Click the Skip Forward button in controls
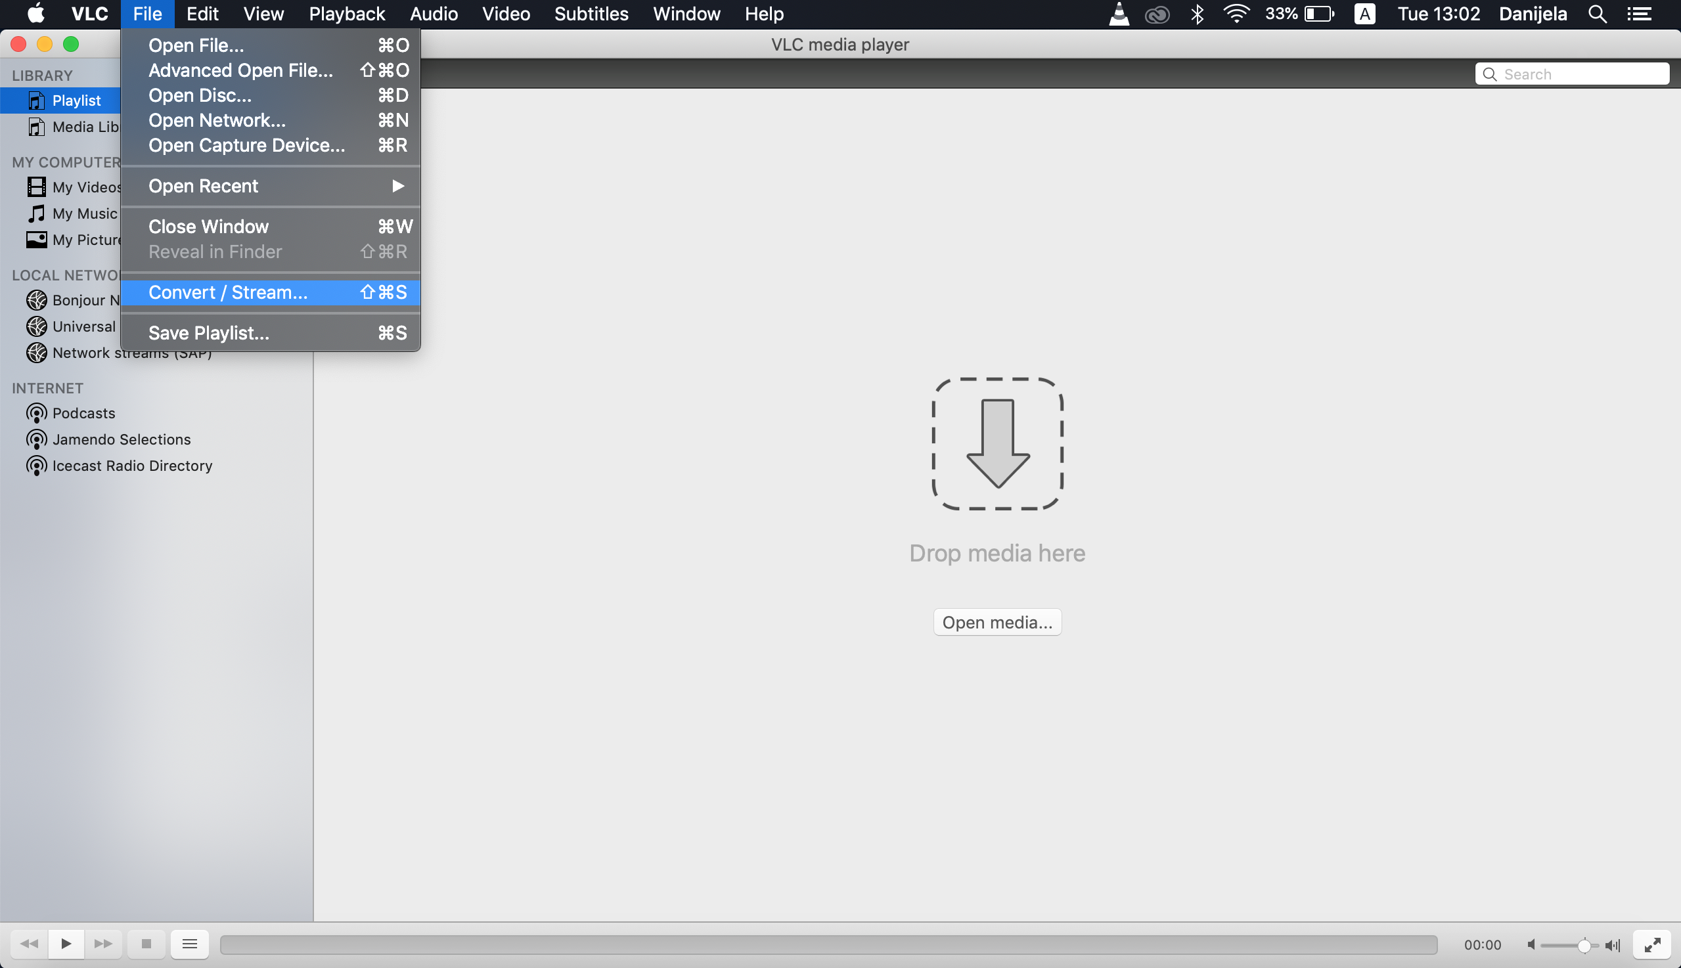The height and width of the screenshot is (968, 1681). (x=102, y=944)
